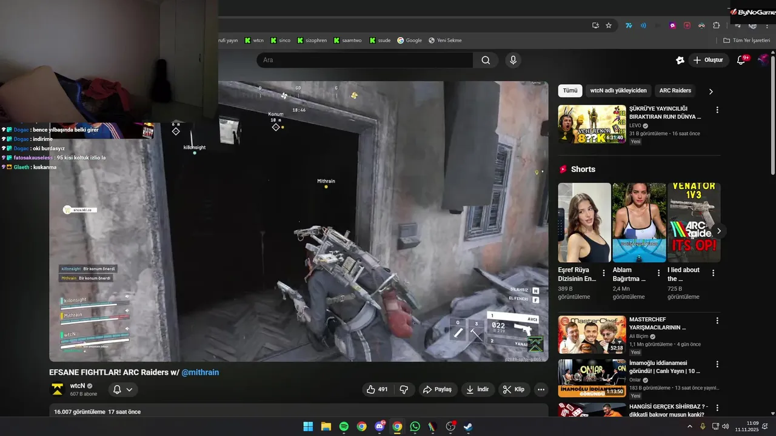Viewport: 776px width, 436px height.
Task: Open the saamtwo bookmark
Action: [347, 41]
